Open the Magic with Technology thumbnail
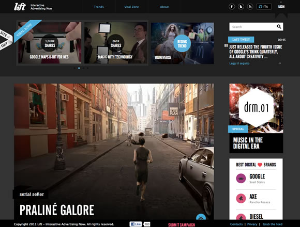This screenshot has width=300, height=227. point(116,43)
